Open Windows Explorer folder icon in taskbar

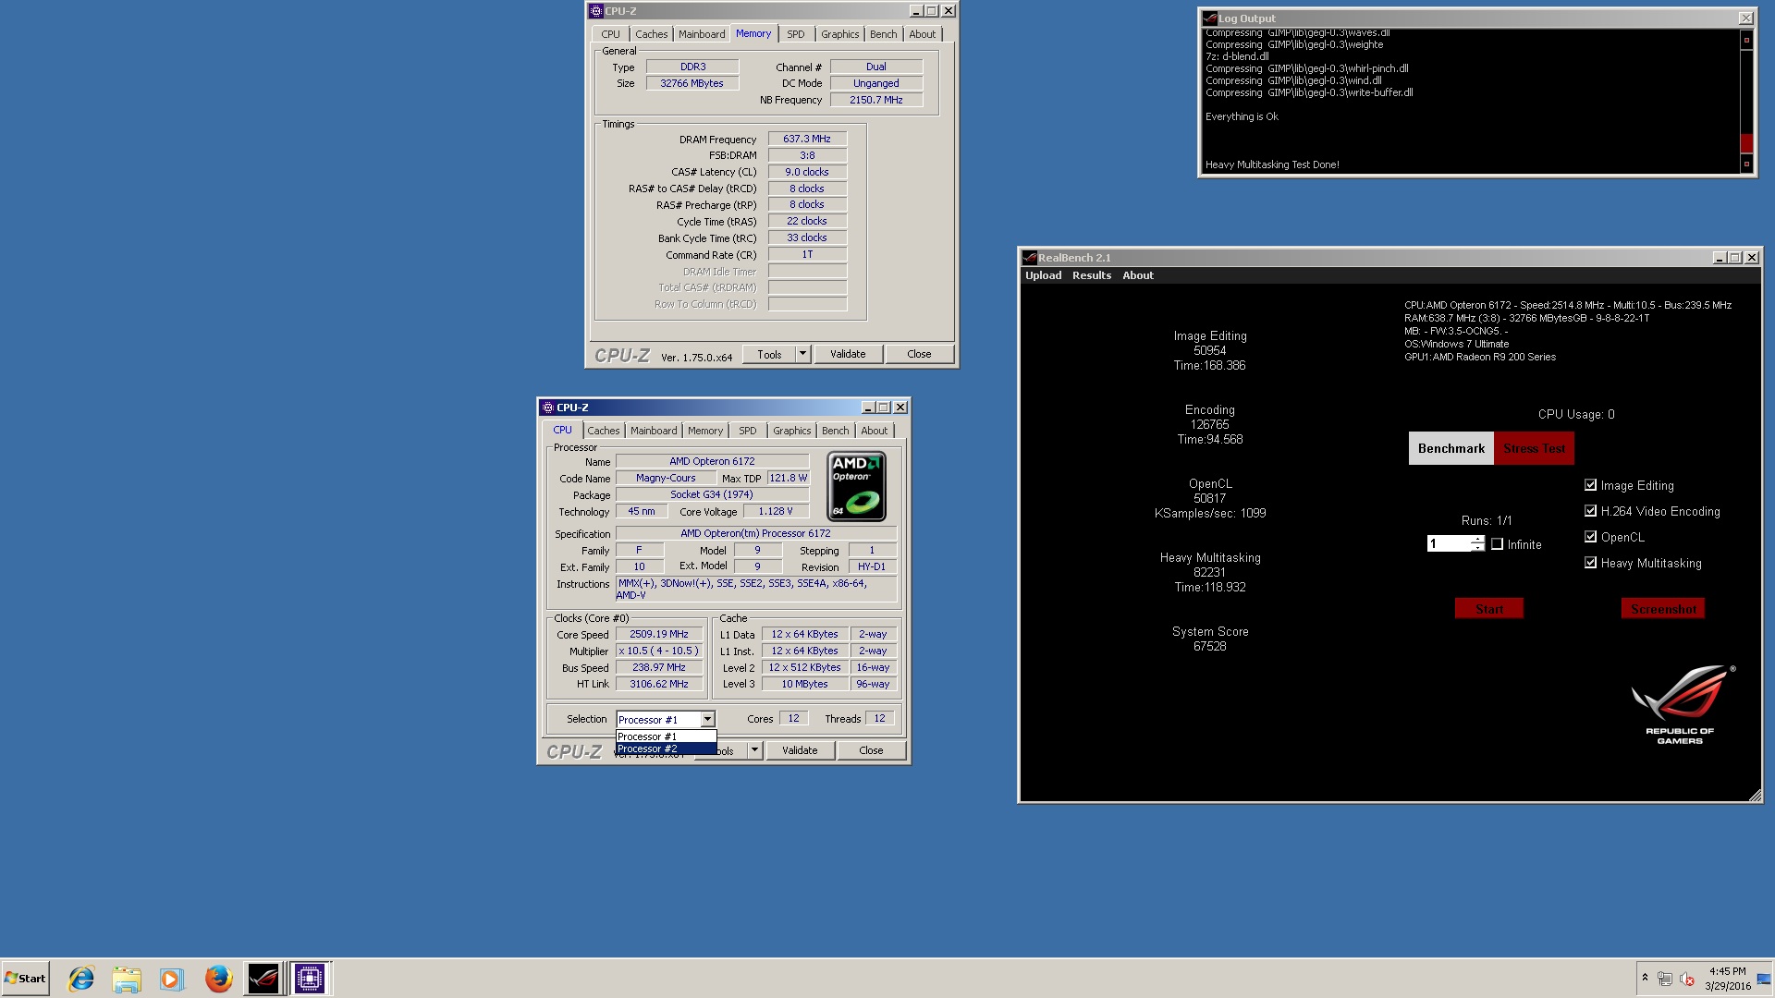point(127,979)
